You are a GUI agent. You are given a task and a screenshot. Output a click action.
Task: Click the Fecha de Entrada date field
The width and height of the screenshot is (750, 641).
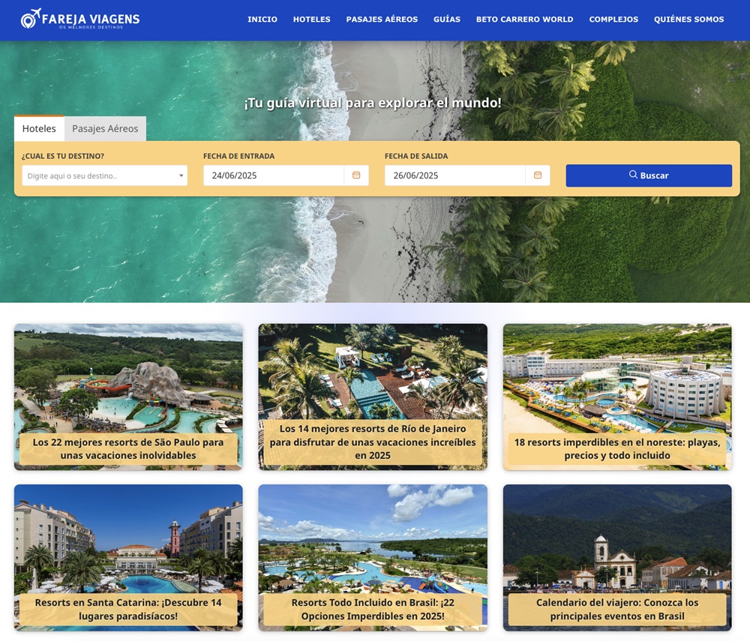(274, 175)
